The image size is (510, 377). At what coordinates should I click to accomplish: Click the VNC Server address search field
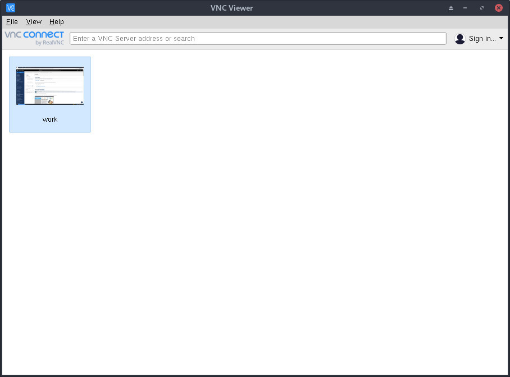click(258, 39)
